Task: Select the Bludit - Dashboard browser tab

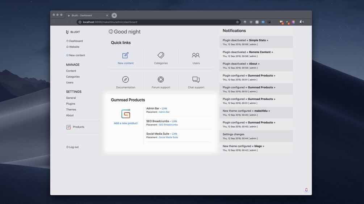Action: click(x=87, y=15)
